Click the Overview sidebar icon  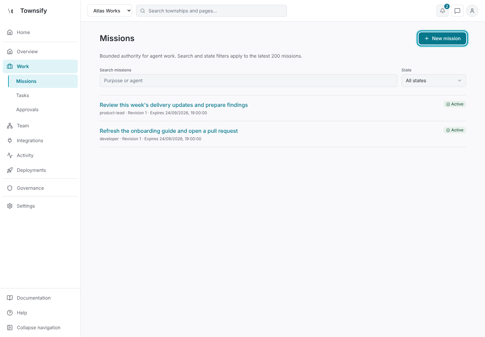pyautogui.click(x=10, y=52)
